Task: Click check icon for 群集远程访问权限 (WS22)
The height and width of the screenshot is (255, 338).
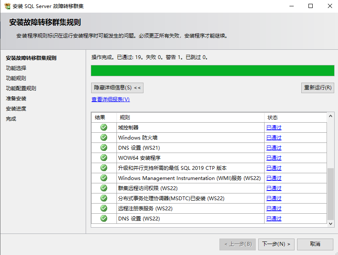Action: coord(104,188)
